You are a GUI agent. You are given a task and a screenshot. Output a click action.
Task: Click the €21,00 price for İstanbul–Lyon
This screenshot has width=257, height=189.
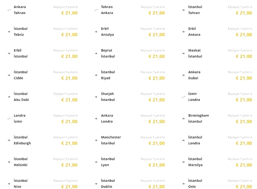pos(157,165)
